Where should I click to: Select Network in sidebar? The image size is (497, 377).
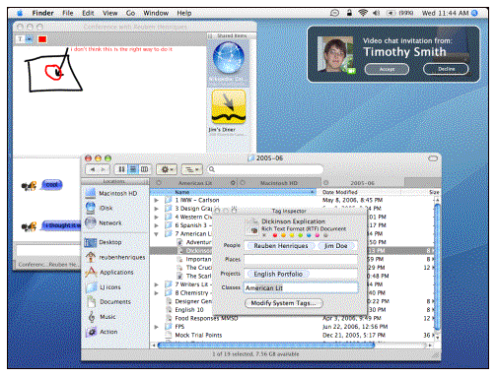tap(104, 222)
